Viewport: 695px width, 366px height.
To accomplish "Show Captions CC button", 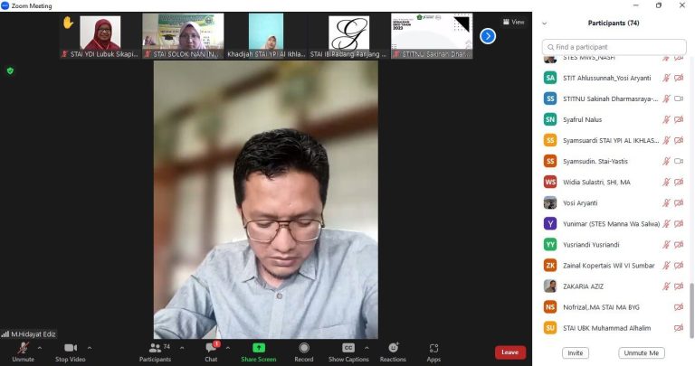I will 348,352.
